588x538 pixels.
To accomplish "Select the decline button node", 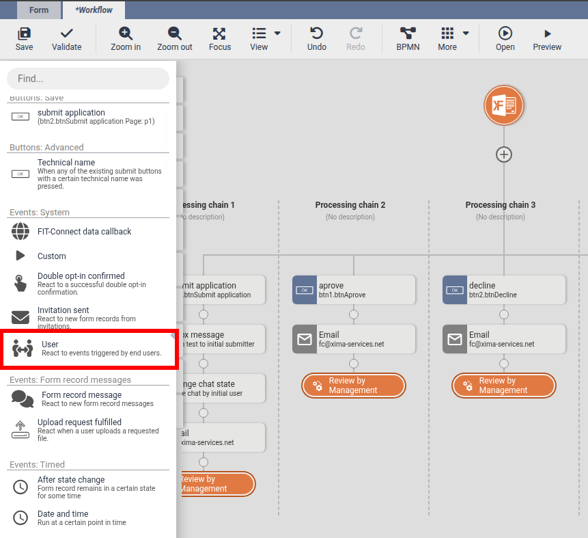I will coord(503,290).
